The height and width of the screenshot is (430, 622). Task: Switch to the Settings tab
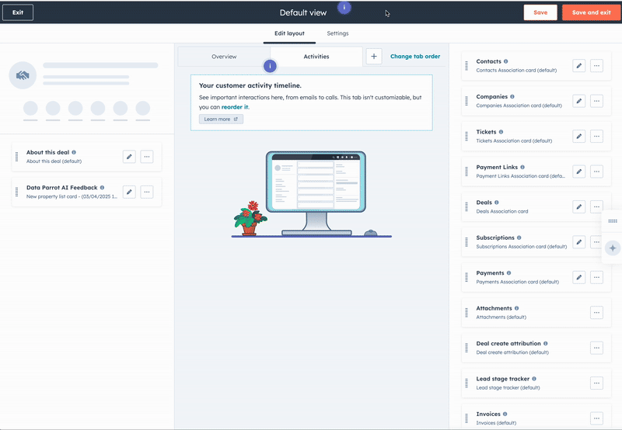coord(337,33)
